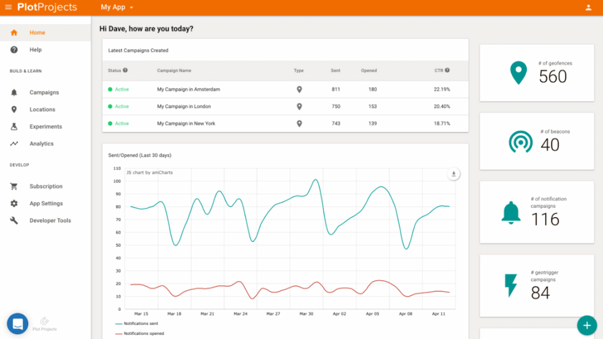
Task: Open My Campaign in London
Action: coord(184,107)
